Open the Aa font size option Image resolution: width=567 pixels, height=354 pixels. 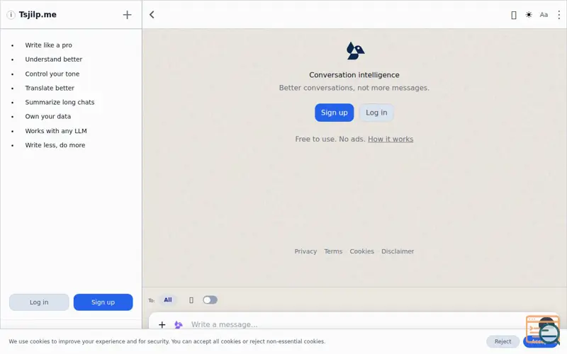(544, 15)
